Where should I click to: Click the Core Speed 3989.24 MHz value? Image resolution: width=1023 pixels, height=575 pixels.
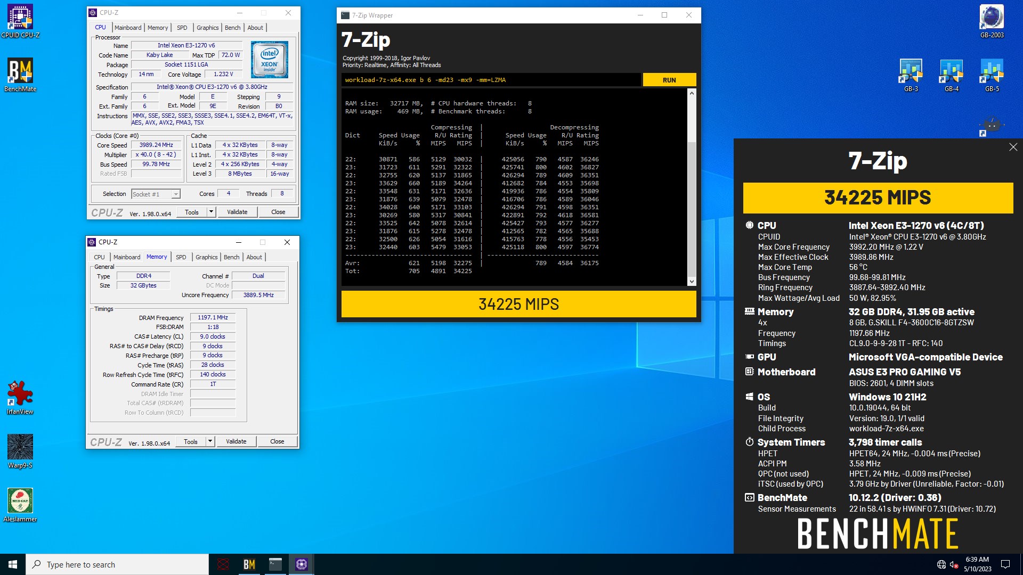click(156, 145)
